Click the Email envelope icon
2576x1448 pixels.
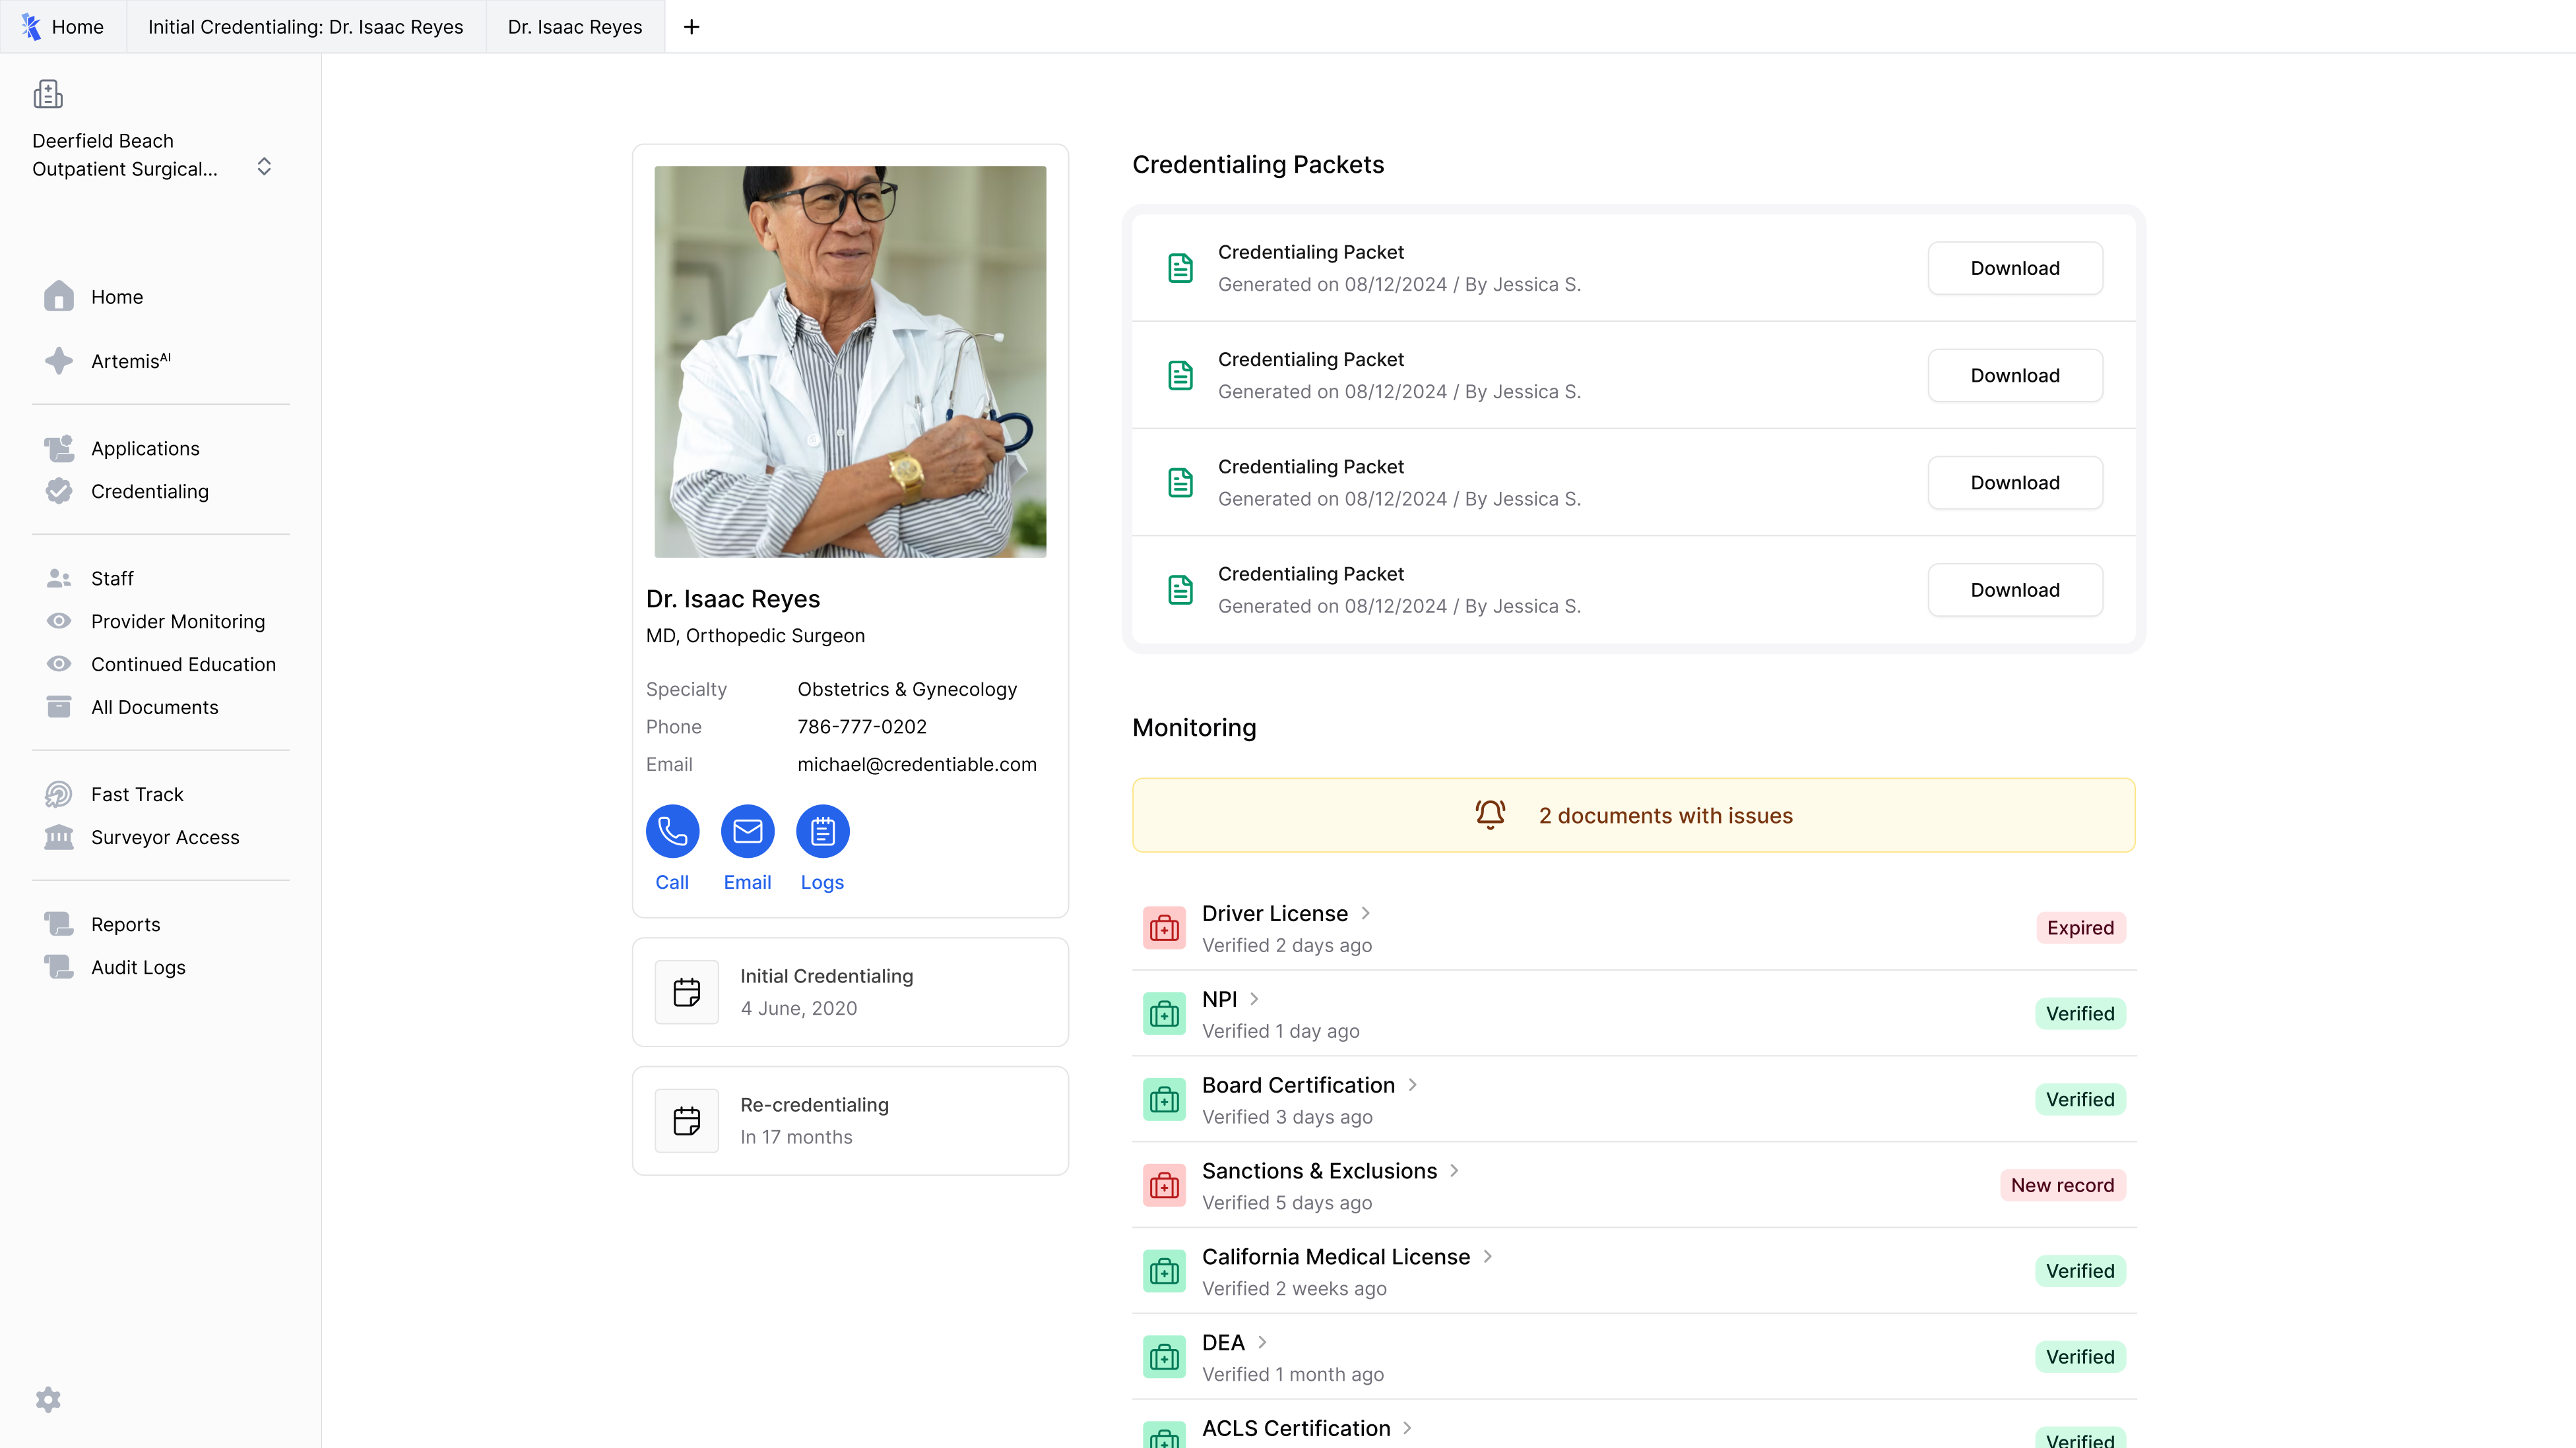747,830
